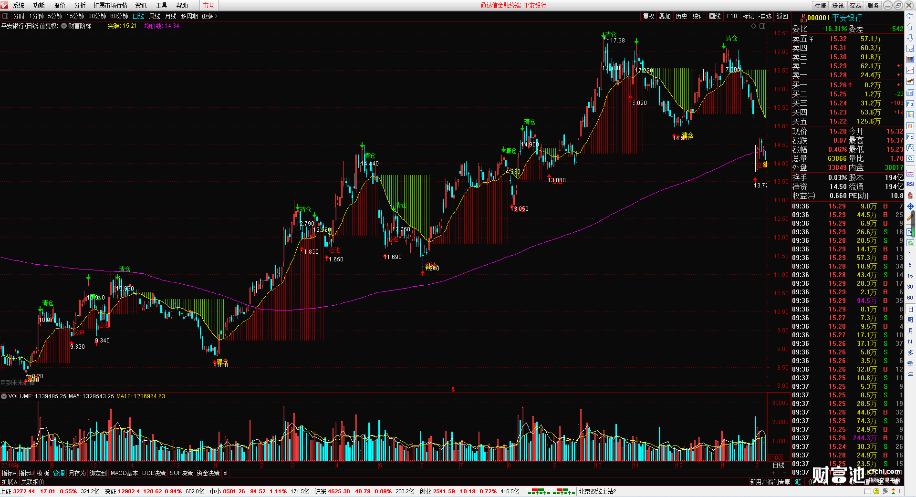The height and width of the screenshot is (497, 916).
Task: Select the 60分钟 period
Action: (x=119, y=16)
